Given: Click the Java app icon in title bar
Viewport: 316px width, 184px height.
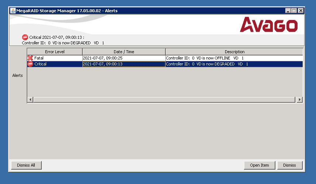Looking at the screenshot, I should 13,11.
